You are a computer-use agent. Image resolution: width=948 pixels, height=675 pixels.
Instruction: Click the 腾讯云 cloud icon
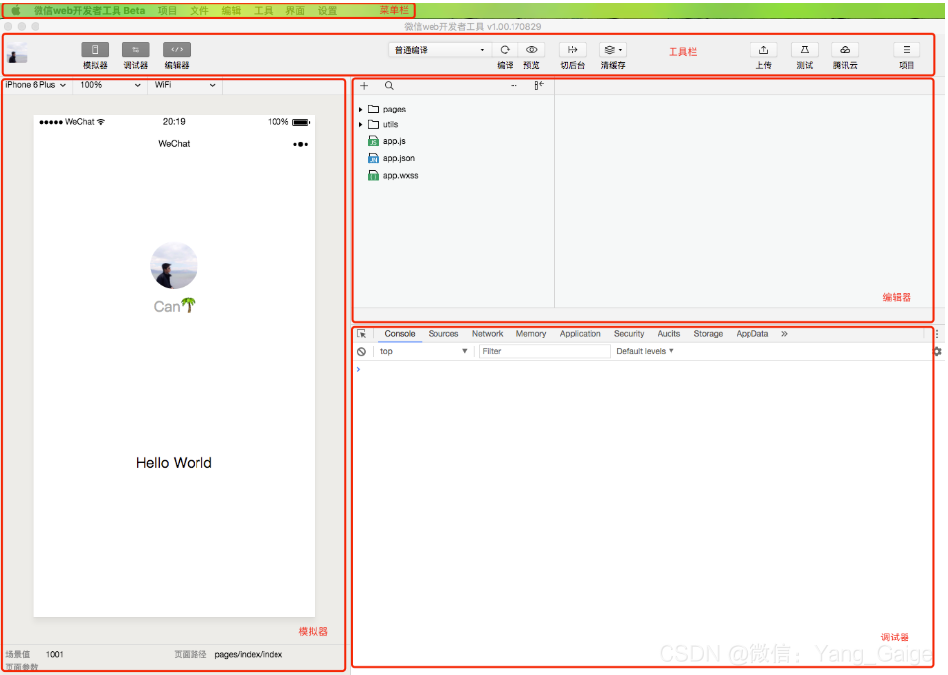click(845, 50)
